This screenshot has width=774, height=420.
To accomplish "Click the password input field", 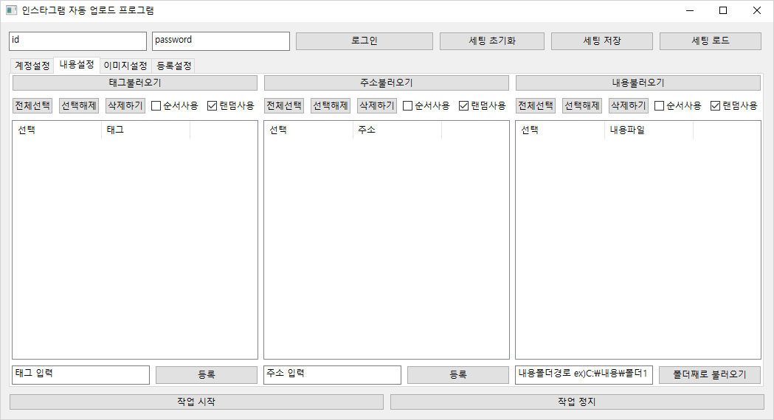I will tap(221, 41).
